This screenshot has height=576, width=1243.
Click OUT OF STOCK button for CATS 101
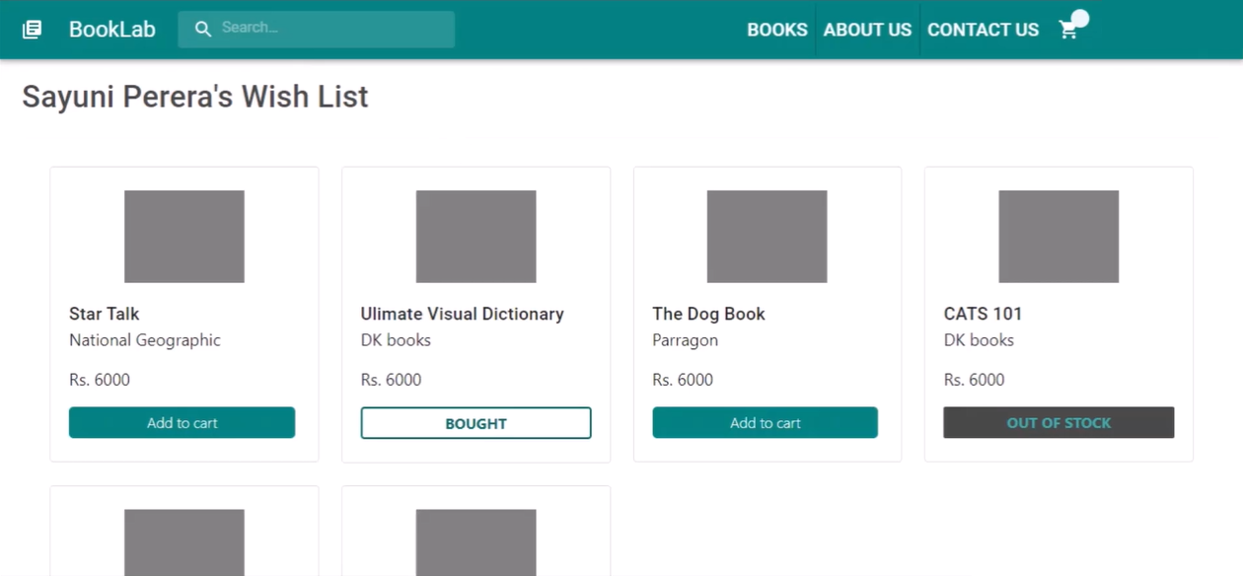click(1059, 423)
